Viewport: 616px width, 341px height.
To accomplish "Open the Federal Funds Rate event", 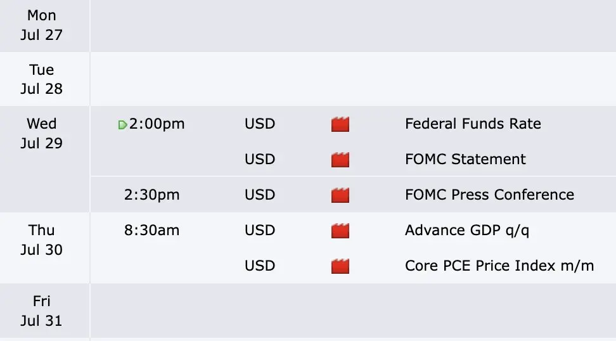I will (x=473, y=124).
